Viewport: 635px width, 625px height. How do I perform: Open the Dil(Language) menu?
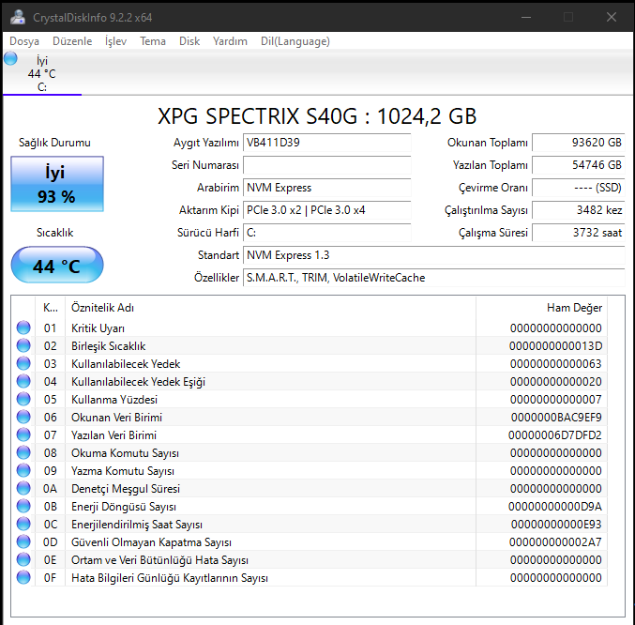tap(295, 41)
